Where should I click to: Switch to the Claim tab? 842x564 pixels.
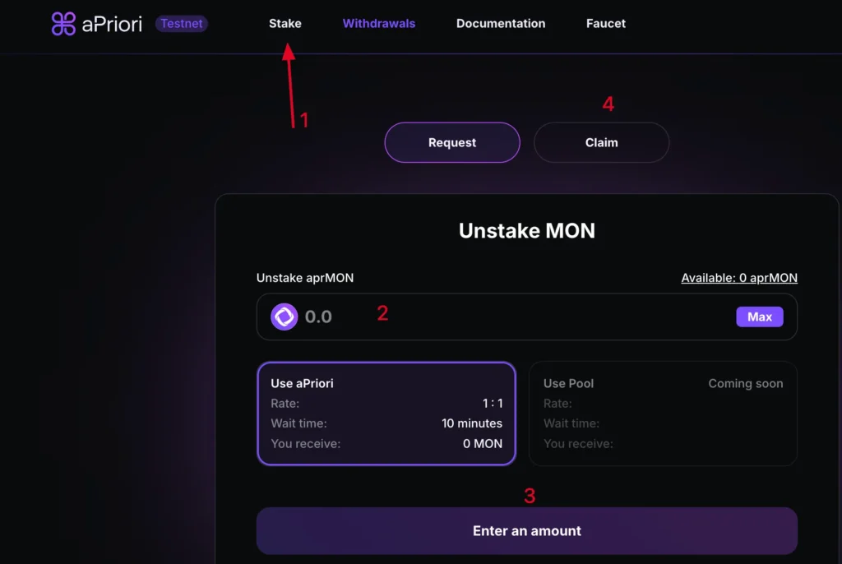601,142
